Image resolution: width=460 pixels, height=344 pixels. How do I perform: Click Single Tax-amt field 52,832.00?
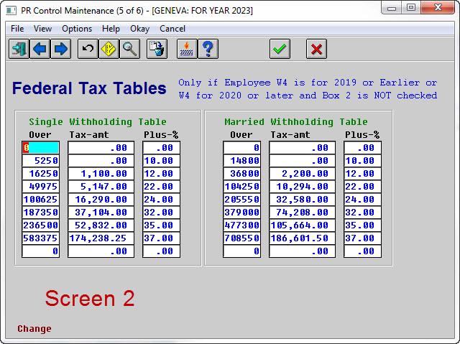click(x=101, y=225)
